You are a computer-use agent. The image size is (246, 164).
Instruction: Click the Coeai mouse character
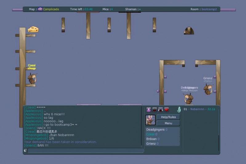click(32, 78)
